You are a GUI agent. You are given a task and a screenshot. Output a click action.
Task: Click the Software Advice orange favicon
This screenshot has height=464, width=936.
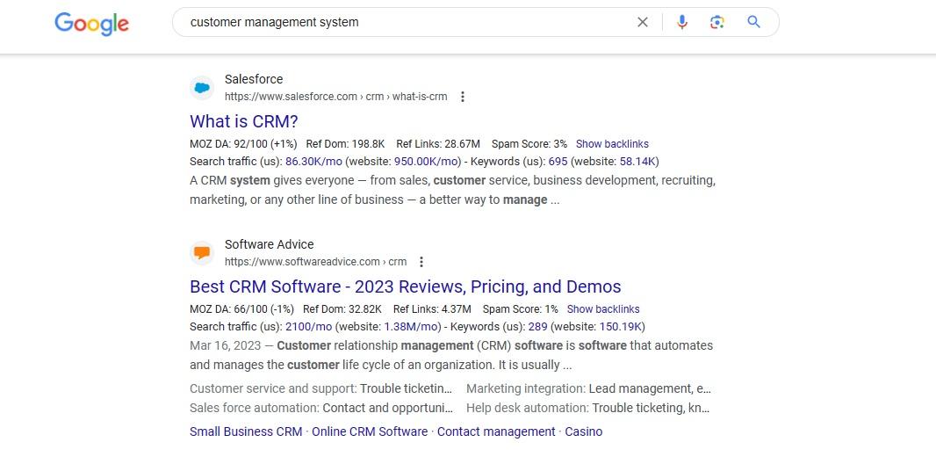tap(202, 252)
